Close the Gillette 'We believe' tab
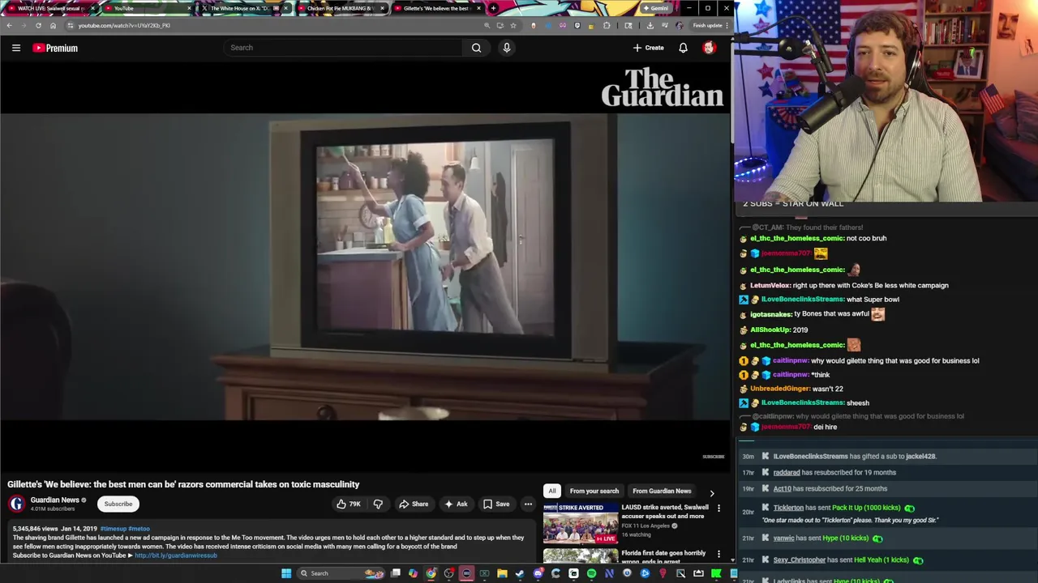Screen dimensions: 1038x583 (x=479, y=8)
